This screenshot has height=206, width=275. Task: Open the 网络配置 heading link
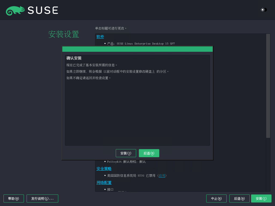pyautogui.click(x=104, y=183)
